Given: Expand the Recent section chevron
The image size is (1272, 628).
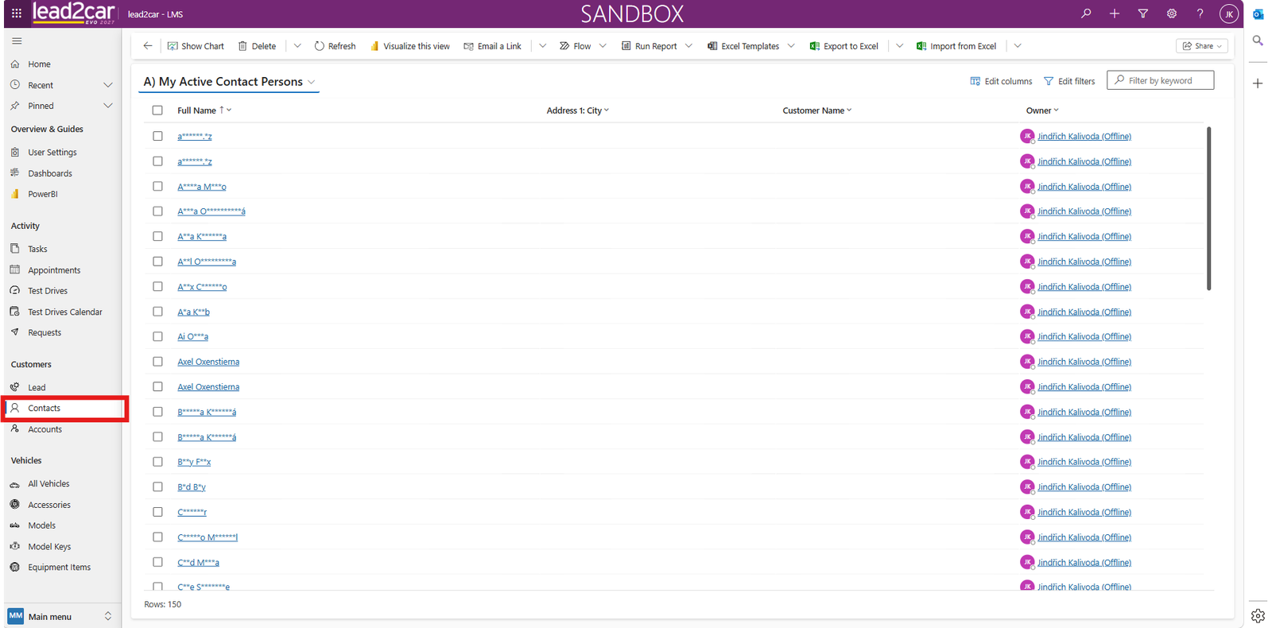Looking at the screenshot, I should pos(108,85).
